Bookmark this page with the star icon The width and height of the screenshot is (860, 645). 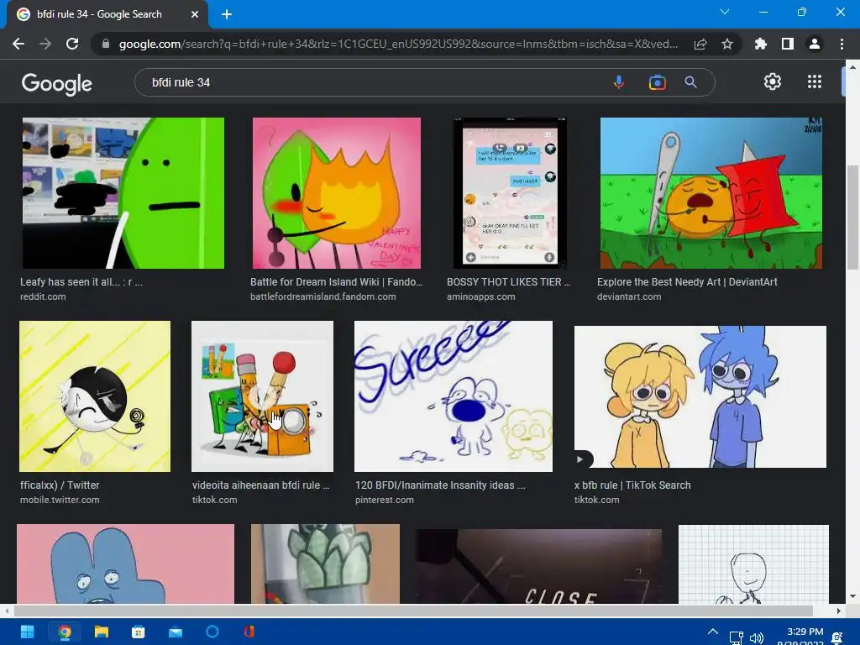(727, 44)
